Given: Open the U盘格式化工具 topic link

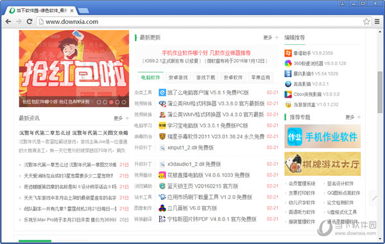Looking at the screenshot, I should [342, 212].
